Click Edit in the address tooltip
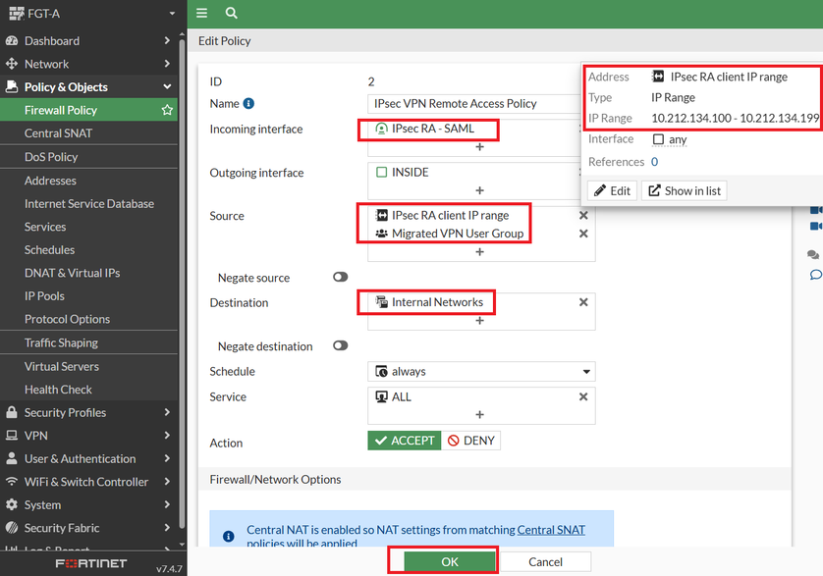The width and height of the screenshot is (823, 576). [612, 191]
